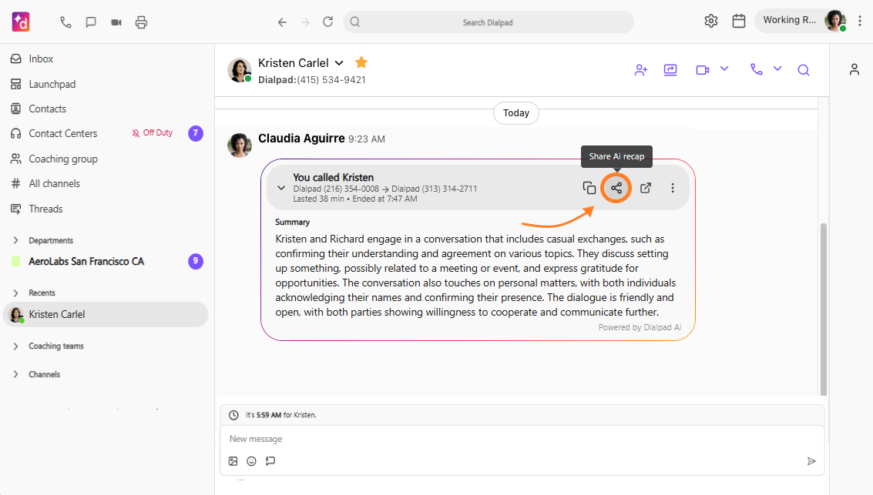Open the emoji picker

pyautogui.click(x=252, y=461)
